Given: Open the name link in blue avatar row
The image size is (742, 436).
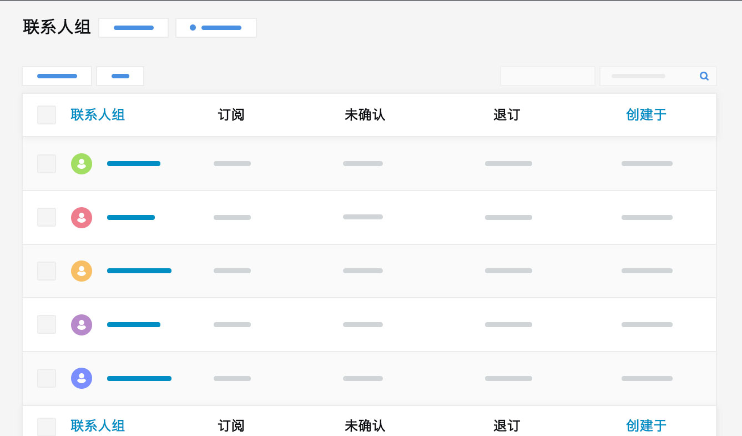Looking at the screenshot, I should coord(139,378).
